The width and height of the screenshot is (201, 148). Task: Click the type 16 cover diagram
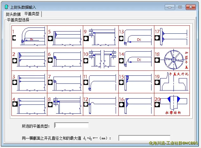coord(138,105)
